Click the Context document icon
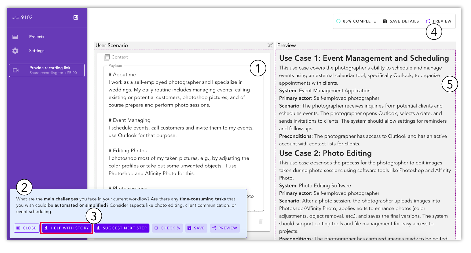 pos(107,57)
